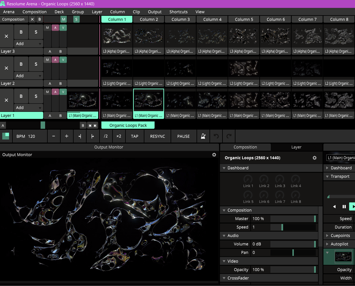
Task: Play clip forward in Transport
Action: point(352,207)
